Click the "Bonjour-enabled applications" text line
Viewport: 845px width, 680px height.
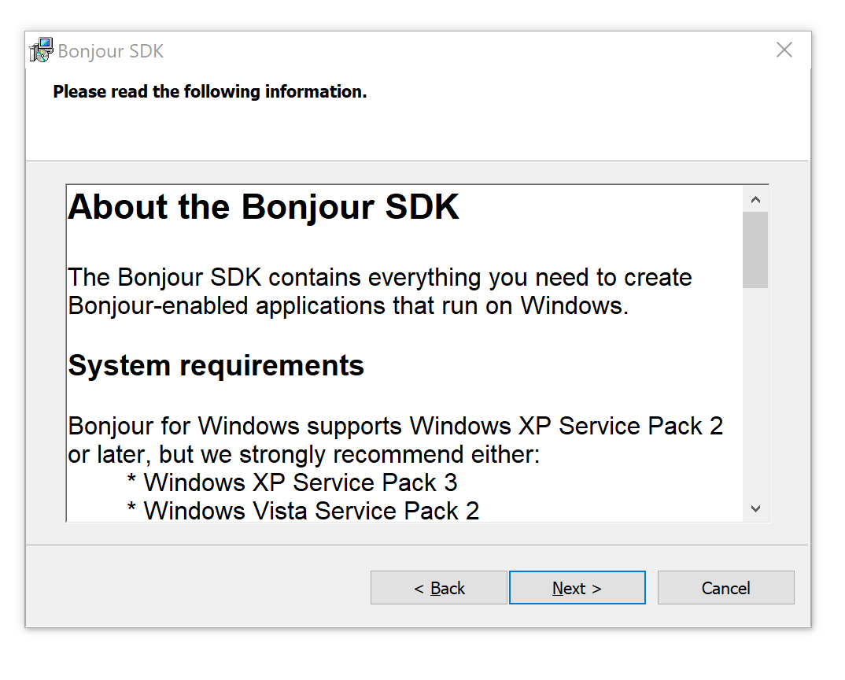[349, 305]
